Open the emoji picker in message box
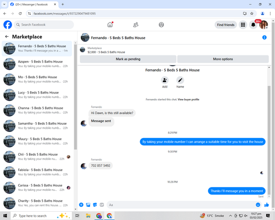This screenshot has height=220, width=275. click(x=258, y=205)
